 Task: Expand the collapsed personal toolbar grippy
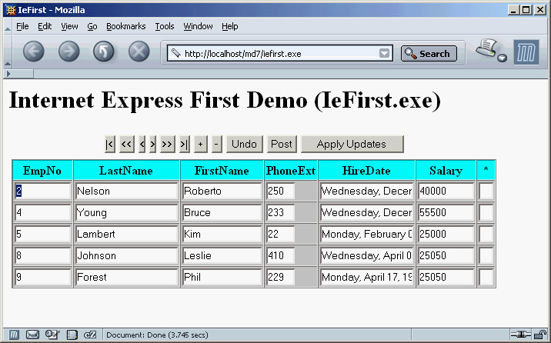pyautogui.click(x=8, y=73)
